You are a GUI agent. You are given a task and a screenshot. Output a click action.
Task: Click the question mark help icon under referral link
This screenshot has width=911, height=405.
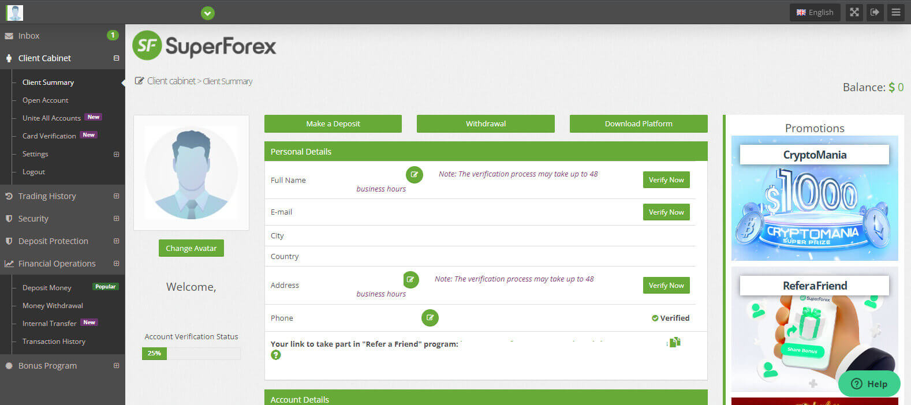point(276,355)
